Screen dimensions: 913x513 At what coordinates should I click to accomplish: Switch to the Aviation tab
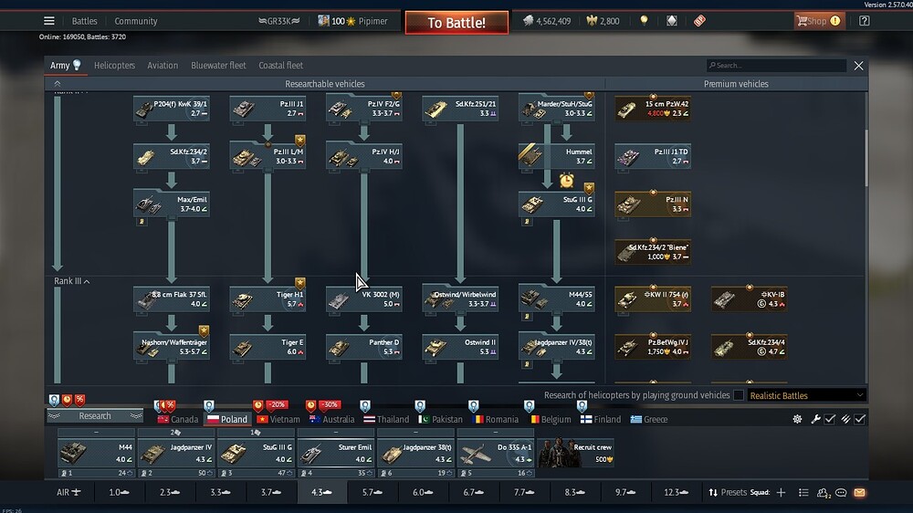pyautogui.click(x=163, y=65)
